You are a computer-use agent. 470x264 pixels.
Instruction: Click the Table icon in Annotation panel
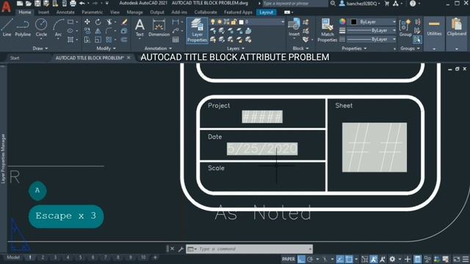pyautogui.click(x=176, y=40)
